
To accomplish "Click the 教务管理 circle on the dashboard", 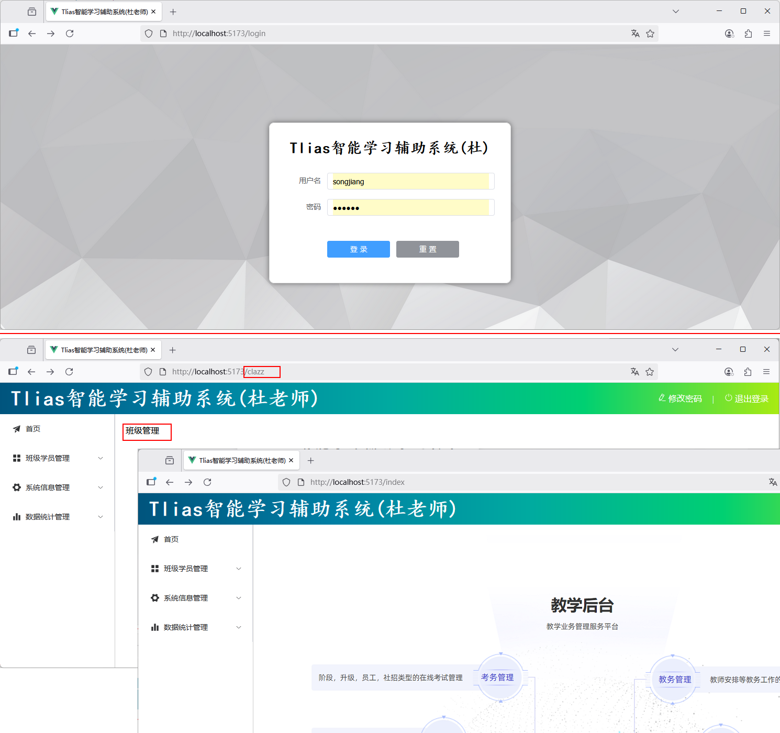I will (x=674, y=679).
